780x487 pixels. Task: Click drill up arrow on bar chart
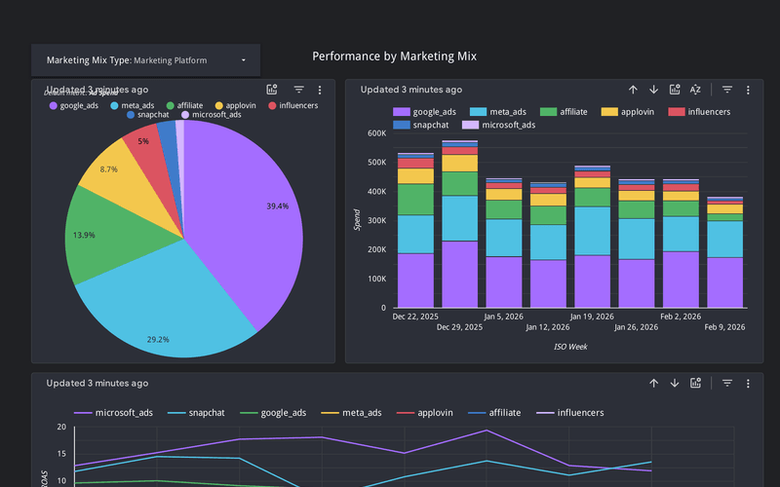[633, 90]
